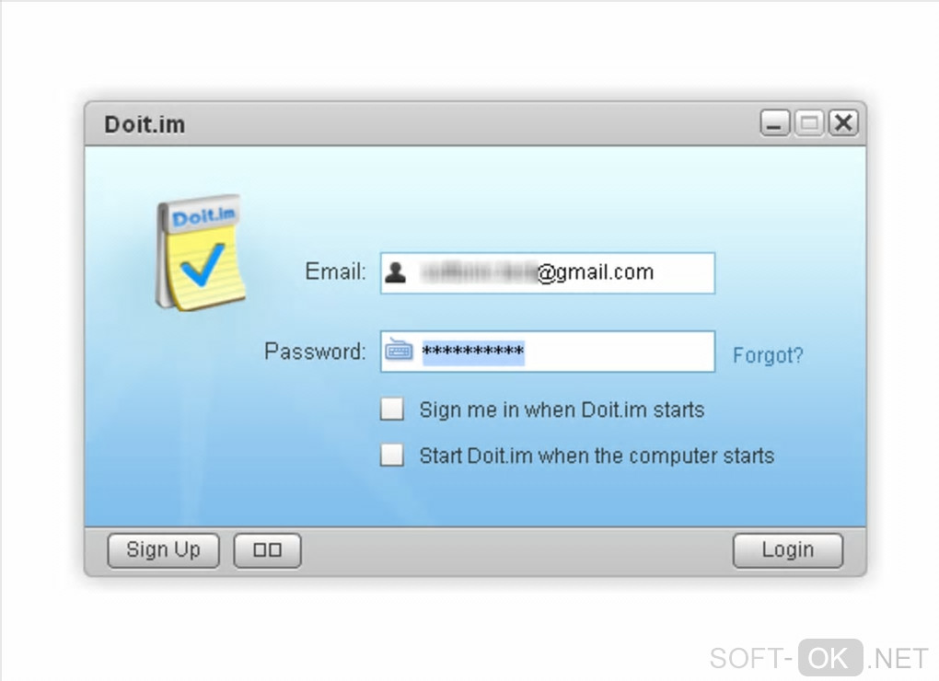Screen dimensions: 939x681
Task: Open the Forgot? password link
Action: coord(768,355)
